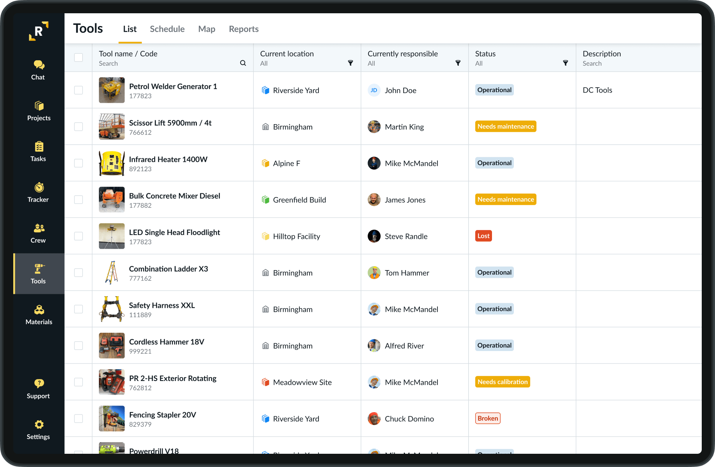Switch to the Schedule tab
Viewport: 715px width, 467px height.
click(x=167, y=29)
